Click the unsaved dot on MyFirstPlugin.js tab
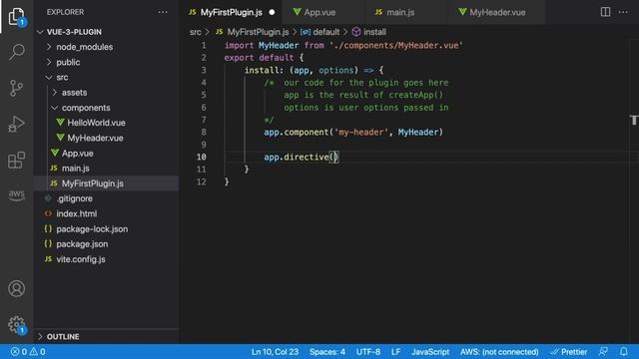 272,12
